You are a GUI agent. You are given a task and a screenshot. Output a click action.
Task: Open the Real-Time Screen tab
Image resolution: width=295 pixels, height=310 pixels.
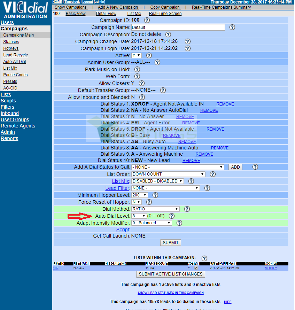point(165,14)
